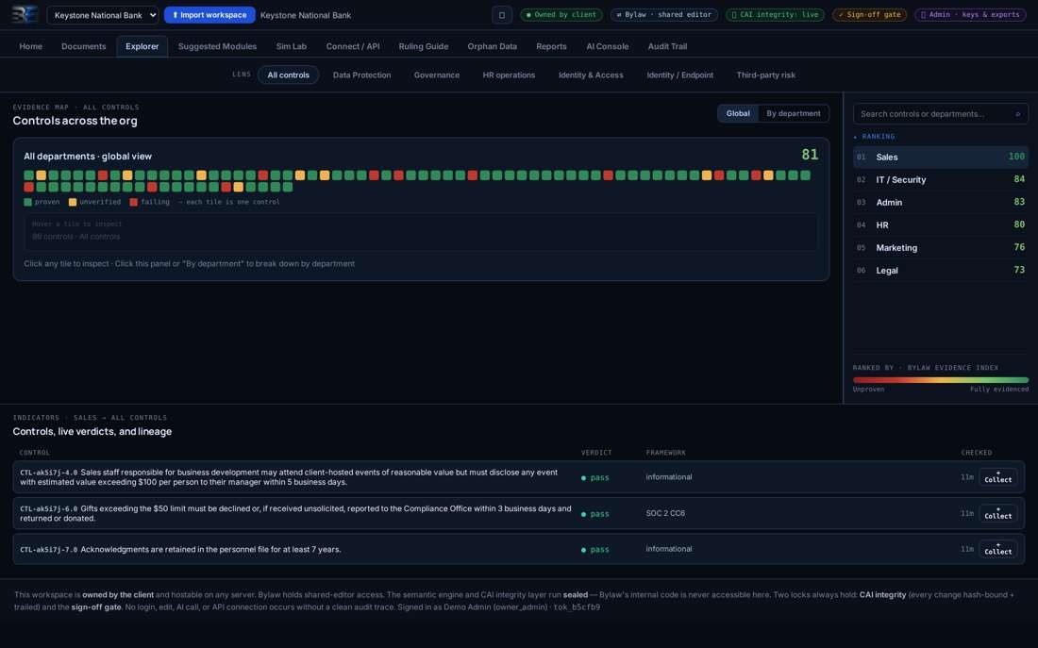Click the SOC 2 CC6 framework cell
Viewport: 1038px width, 648px height.
[x=665, y=513]
